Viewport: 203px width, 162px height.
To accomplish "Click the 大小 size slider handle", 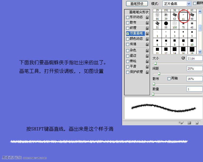I will pos(155,63).
